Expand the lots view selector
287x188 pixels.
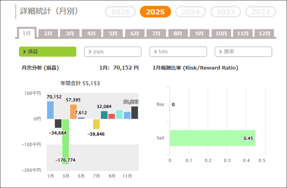pos(178,52)
